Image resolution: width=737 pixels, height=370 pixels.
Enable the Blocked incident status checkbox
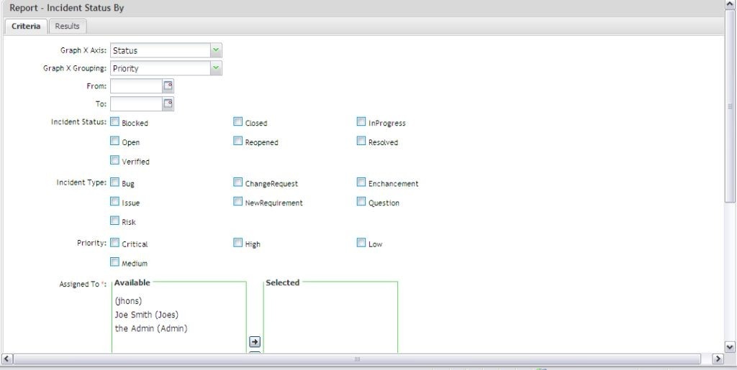[x=115, y=122]
